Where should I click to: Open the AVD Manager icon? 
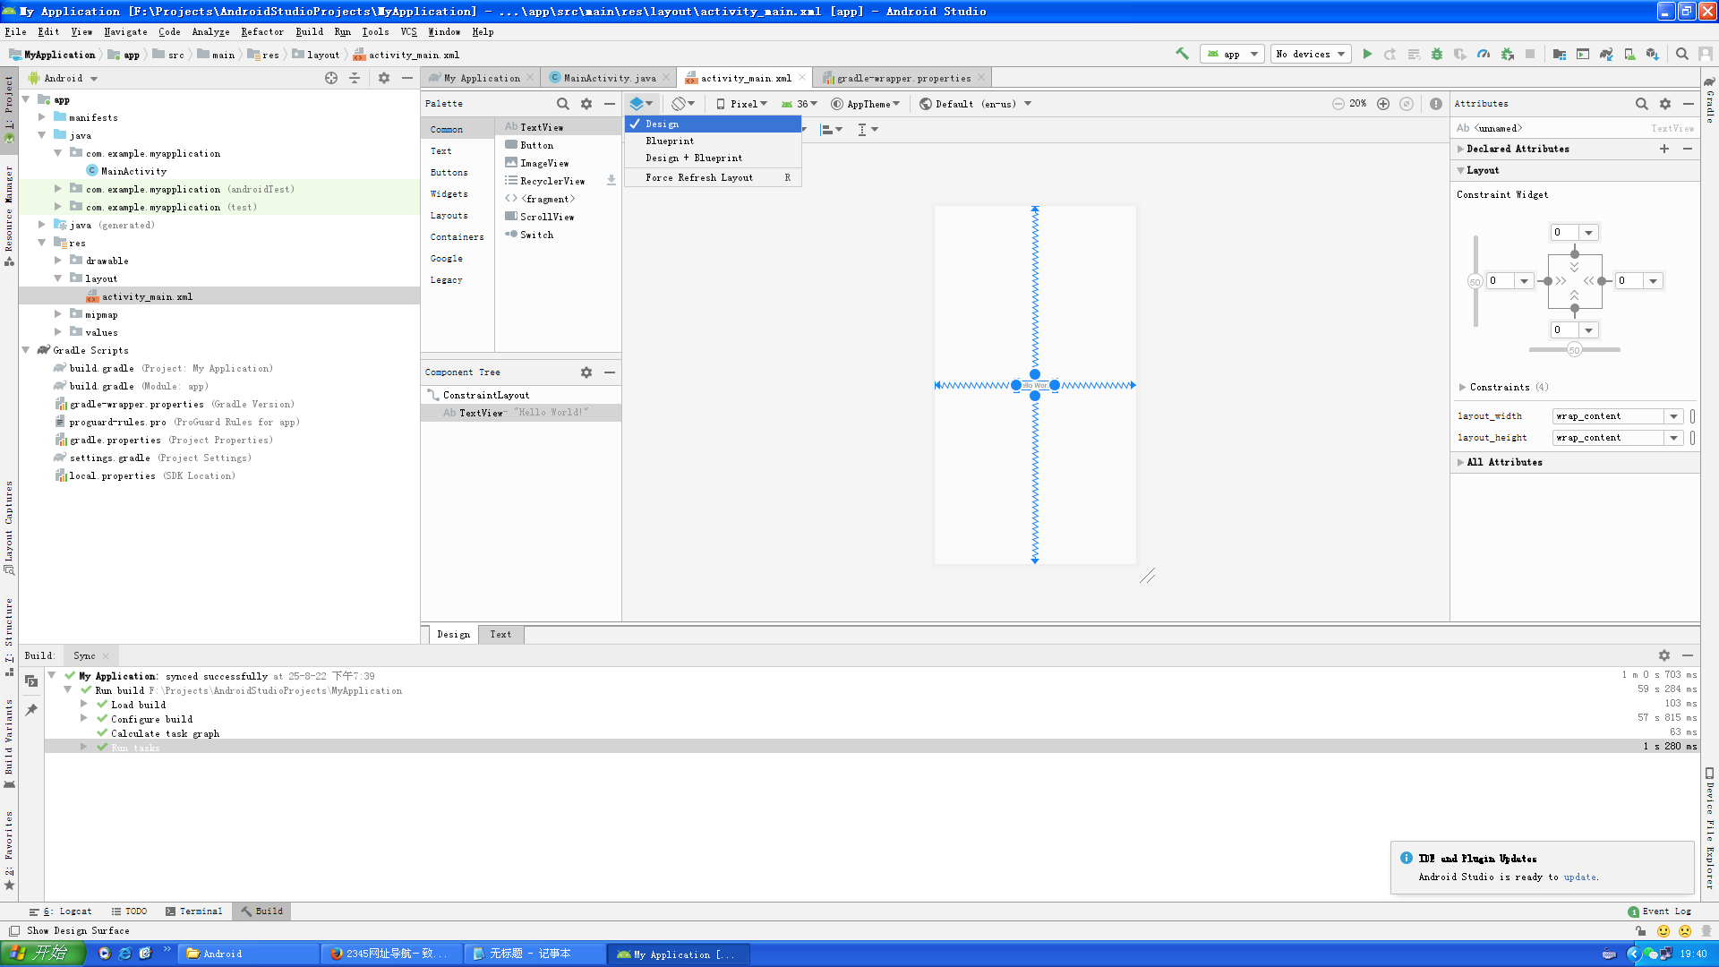coord(1629,54)
